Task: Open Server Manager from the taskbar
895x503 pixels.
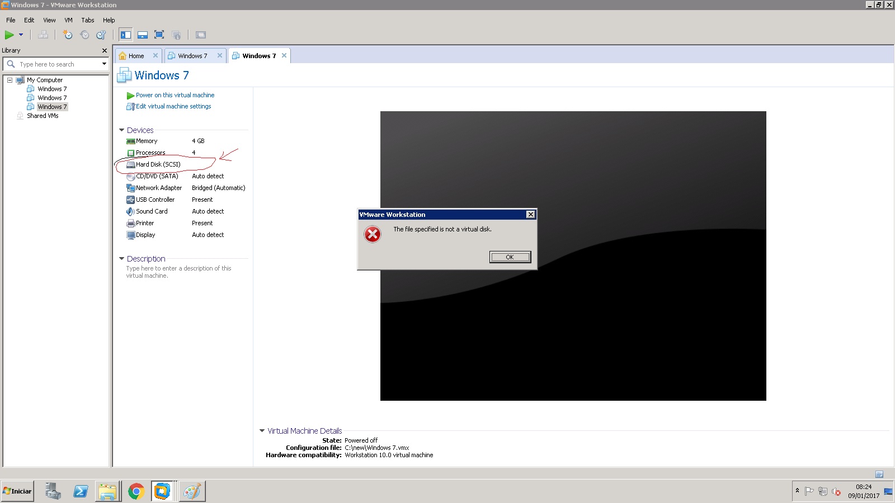Action: click(x=53, y=491)
